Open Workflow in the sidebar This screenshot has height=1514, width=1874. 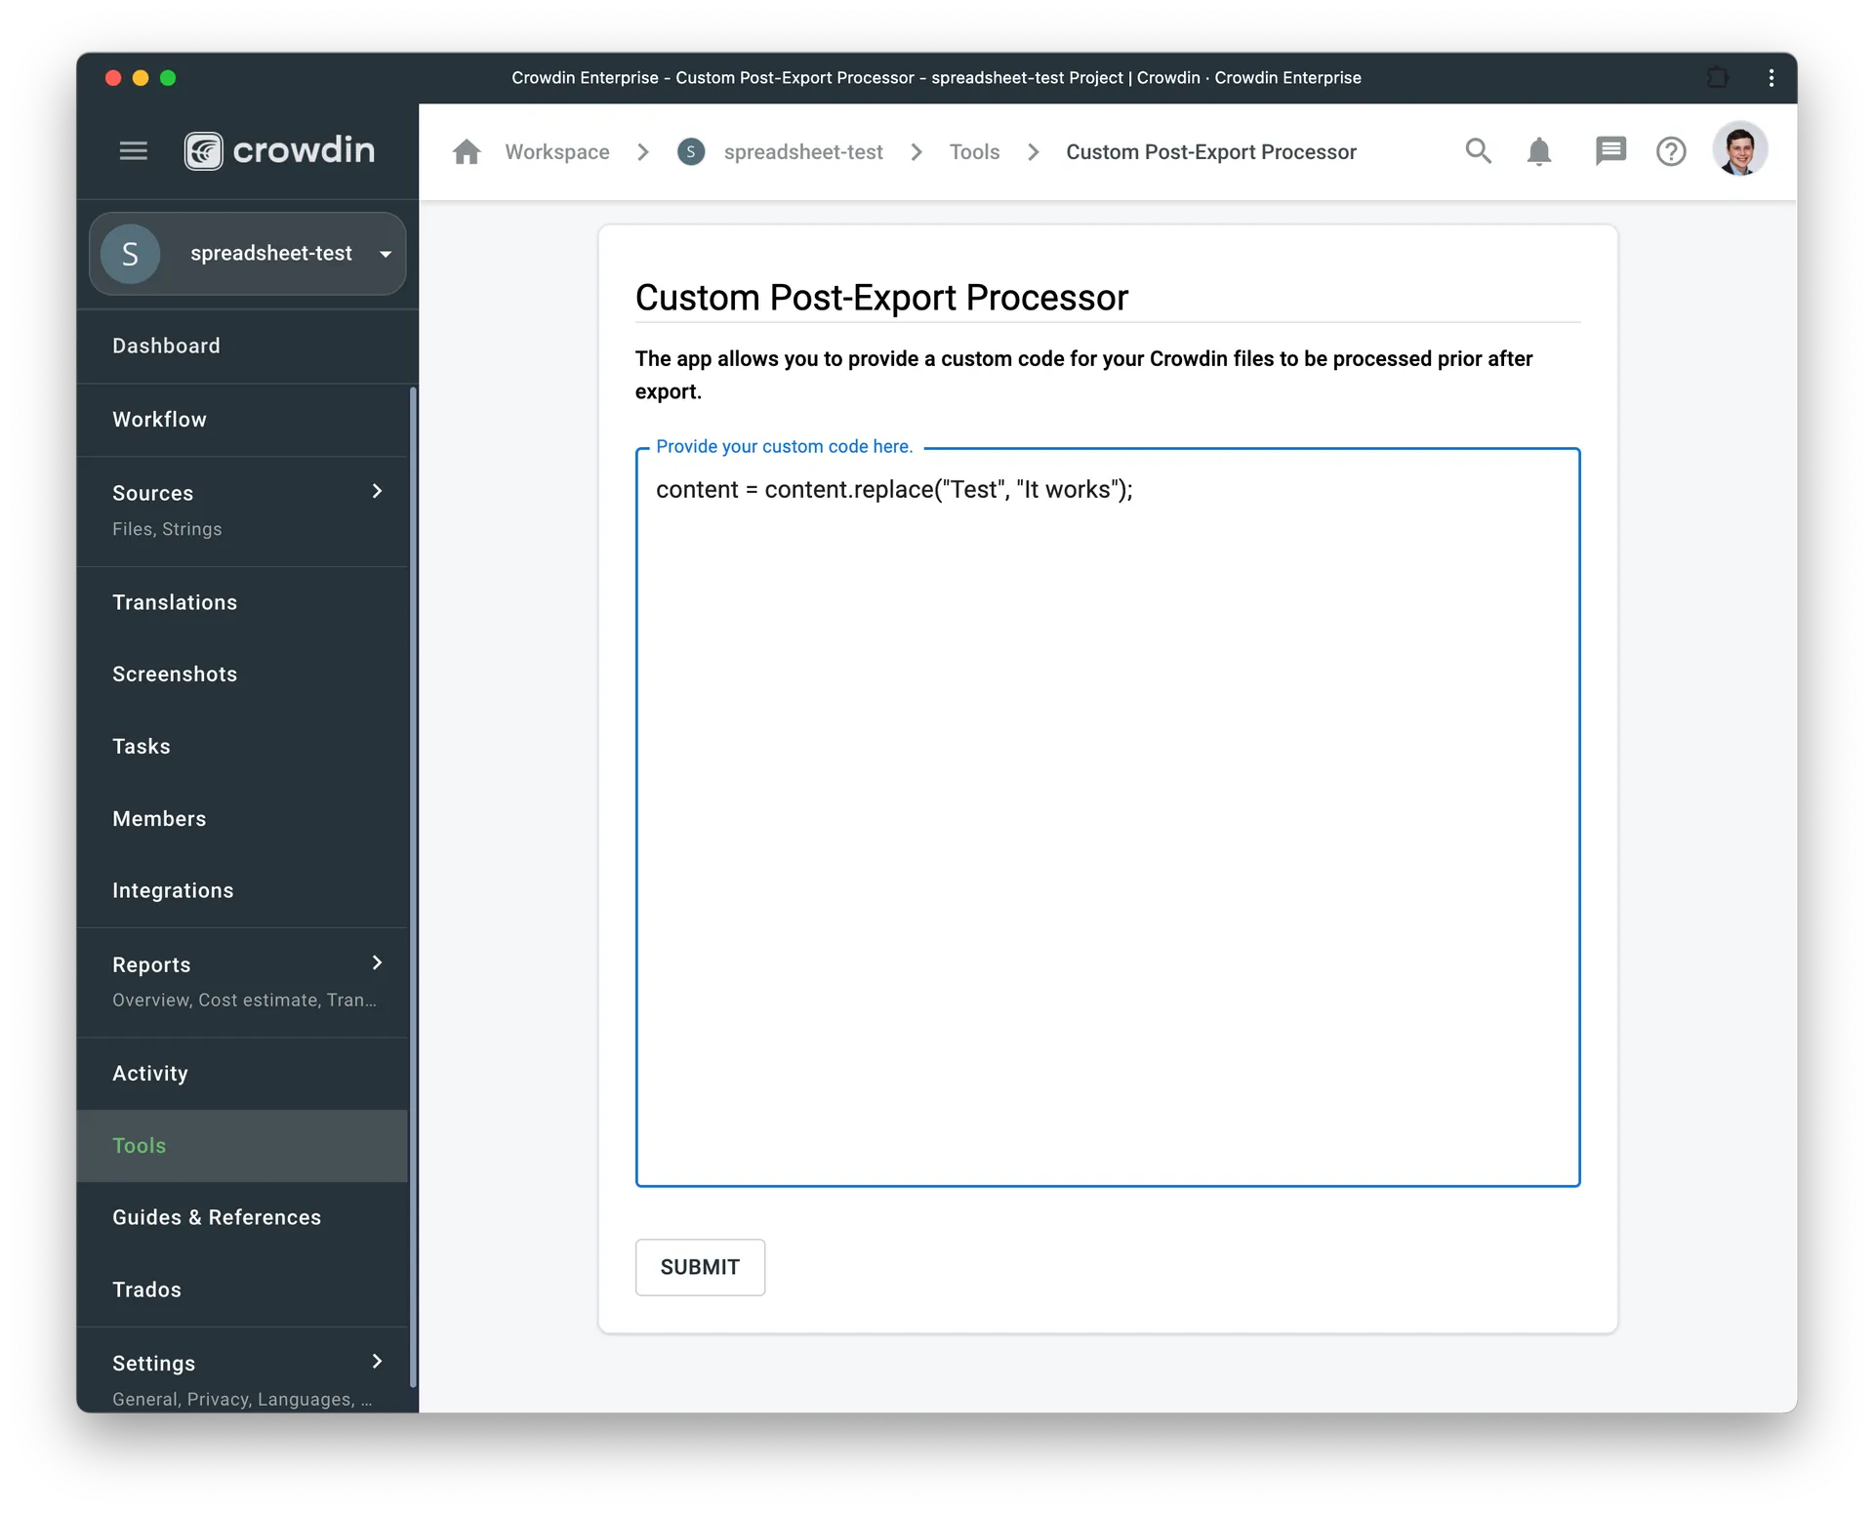(242, 420)
